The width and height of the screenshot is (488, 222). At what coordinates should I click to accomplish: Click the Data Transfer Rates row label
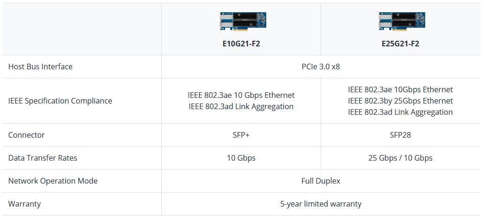pos(43,158)
